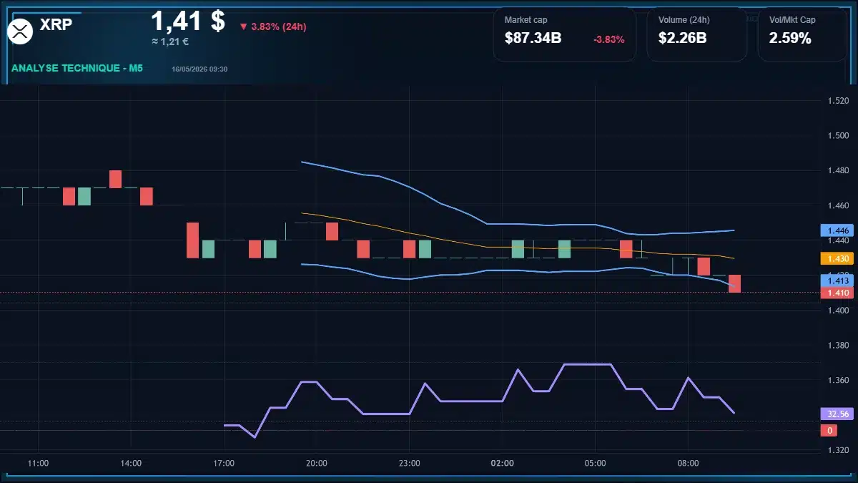This screenshot has height=483, width=858.
Task: Click the 11:00 time axis label
Action: point(38,464)
